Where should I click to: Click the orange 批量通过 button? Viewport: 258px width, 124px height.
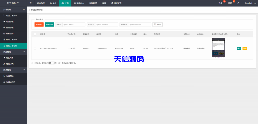click(39, 24)
